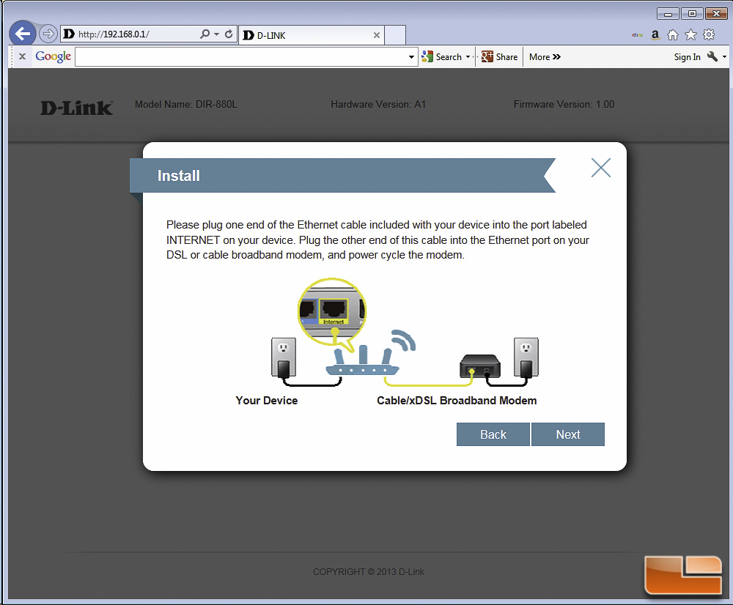Click the Firmware Version: 1.00 text
The image size is (733, 605).
pos(564,104)
